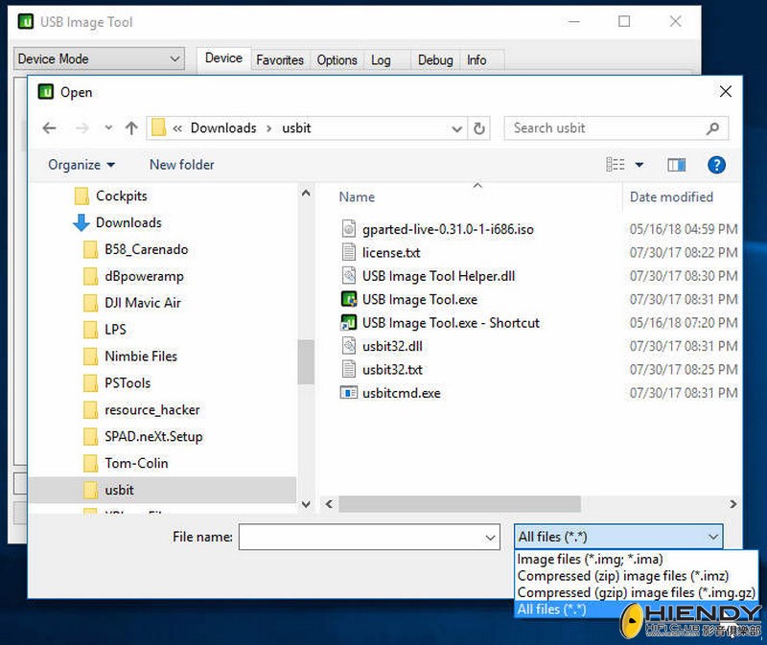767x645 pixels.
Task: Click the up directory arrow
Action: tap(131, 128)
